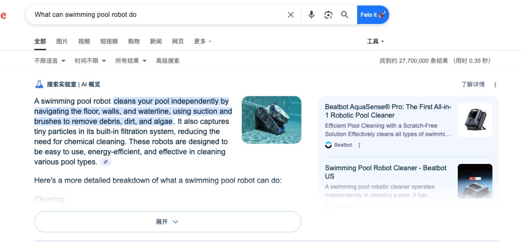Click the source link chip after 'various pool types.'

pyautogui.click(x=106, y=162)
